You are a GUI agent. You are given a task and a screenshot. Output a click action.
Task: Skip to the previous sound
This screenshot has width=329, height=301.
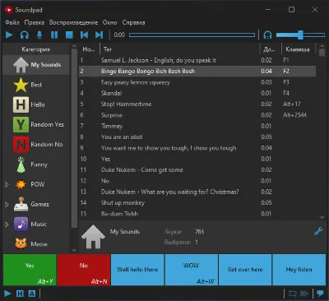84,35
